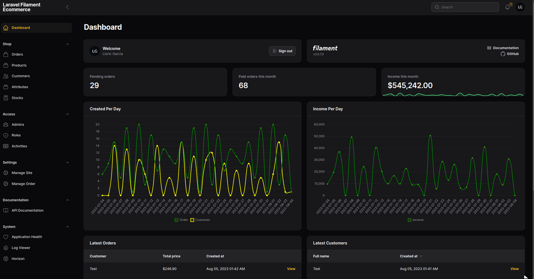
Task: Click the Pending orders value 29
Action: point(95,85)
